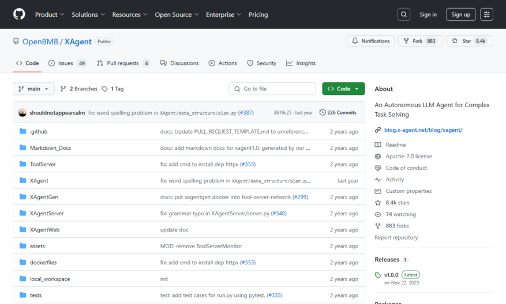Click the Sign in link

click(428, 14)
